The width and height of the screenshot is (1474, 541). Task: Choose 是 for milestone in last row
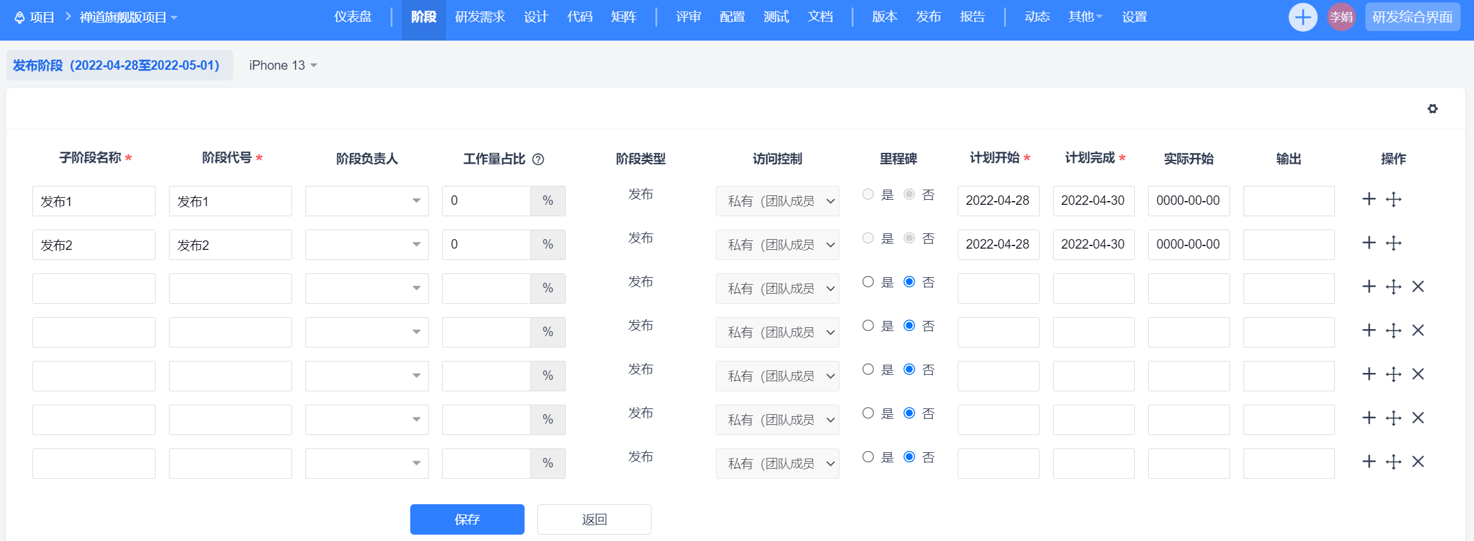coord(868,457)
